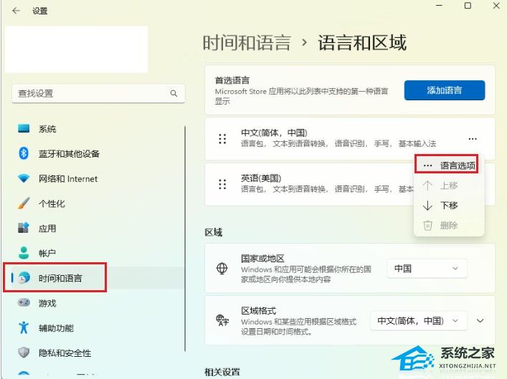
Task: Open the 中文(简体，中国) regional format dropdown
Action: pyautogui.click(x=418, y=320)
